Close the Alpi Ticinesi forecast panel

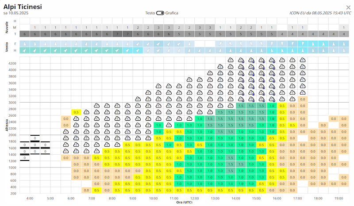[348, 7]
